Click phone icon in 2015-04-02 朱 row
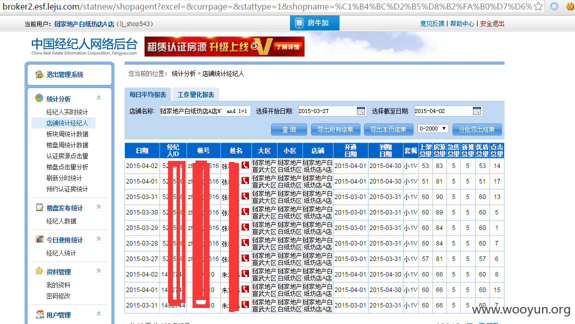 (245, 274)
